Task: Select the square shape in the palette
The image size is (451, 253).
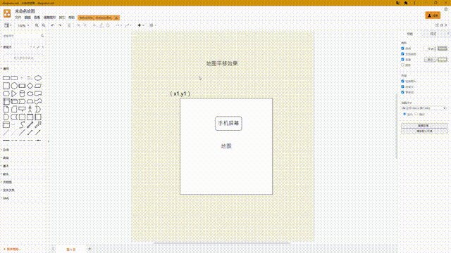Action: 6,86
